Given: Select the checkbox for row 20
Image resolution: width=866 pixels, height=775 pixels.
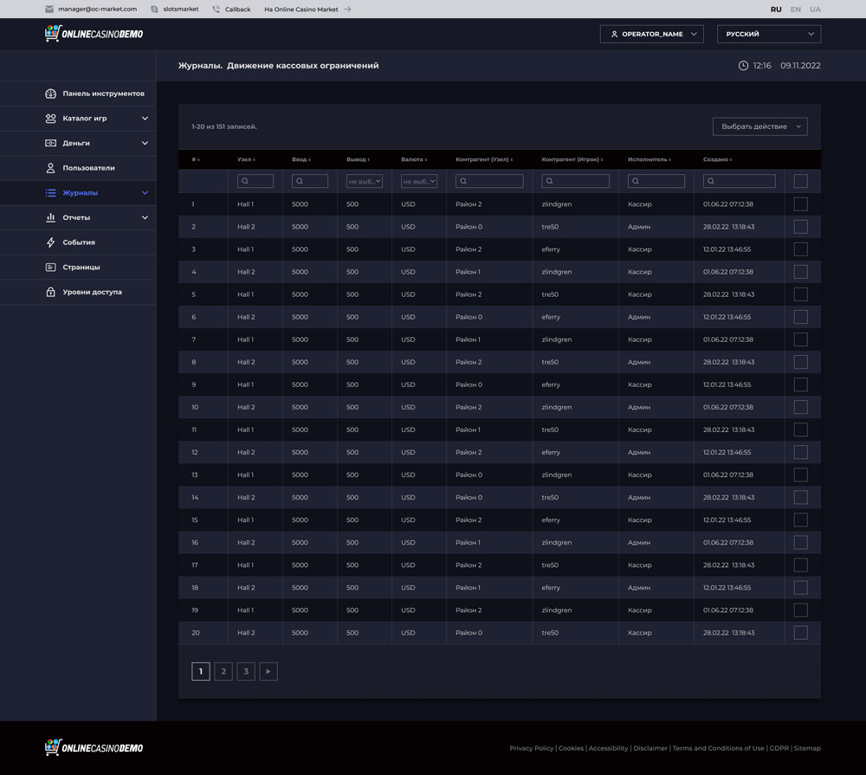Looking at the screenshot, I should (x=800, y=633).
